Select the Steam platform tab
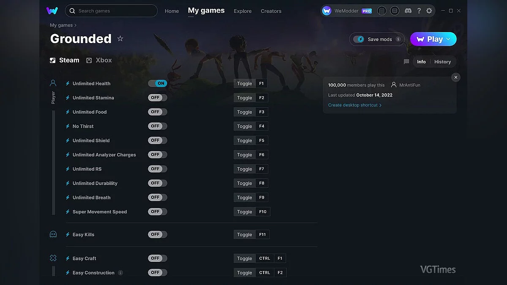The height and width of the screenshot is (285, 507). [x=65, y=60]
